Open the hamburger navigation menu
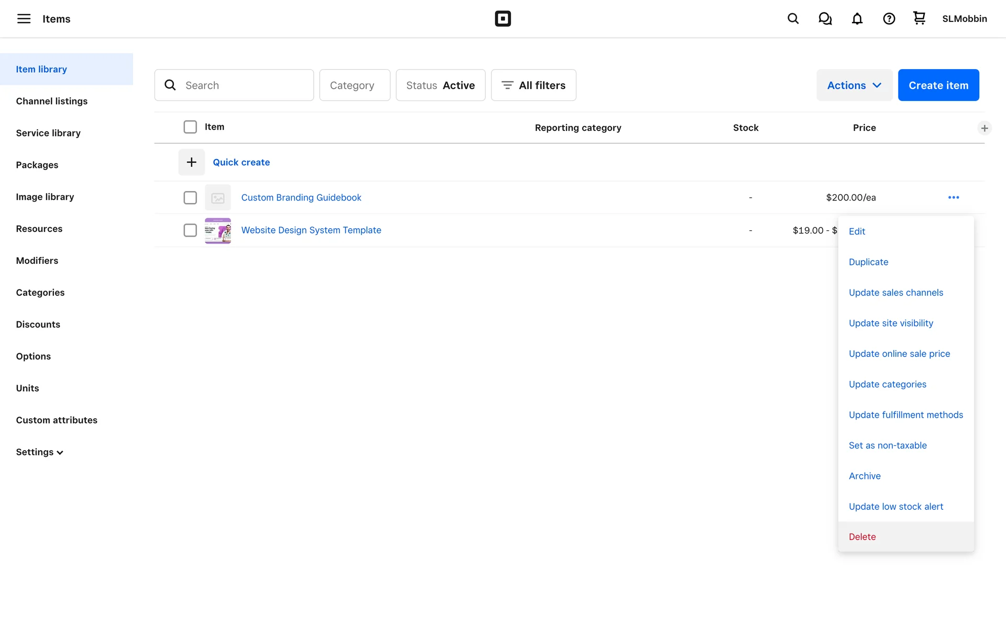Image resolution: width=1006 pixels, height=628 pixels. pyautogui.click(x=24, y=19)
